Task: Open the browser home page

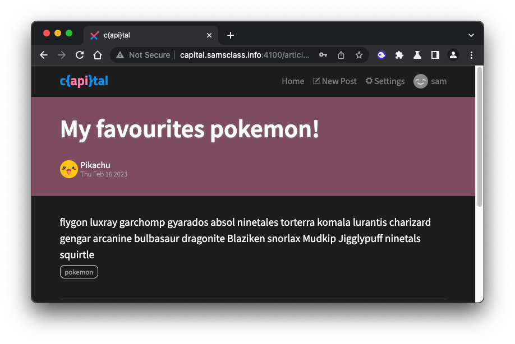Action: (98, 55)
